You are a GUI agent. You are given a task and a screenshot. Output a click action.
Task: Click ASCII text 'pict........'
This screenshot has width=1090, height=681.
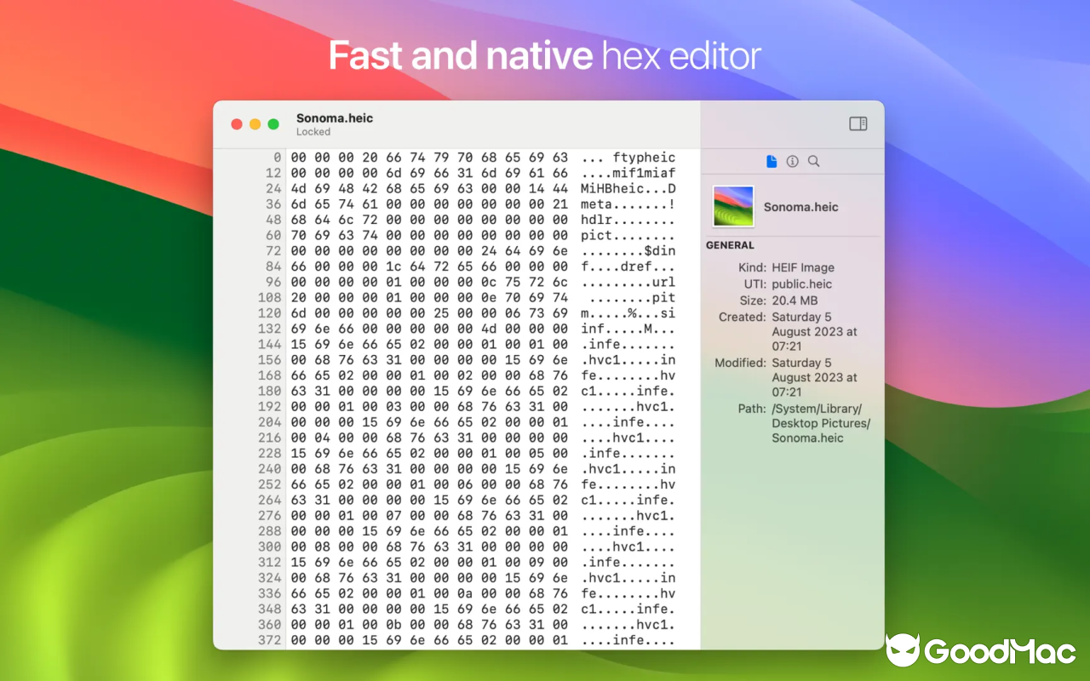[628, 235]
